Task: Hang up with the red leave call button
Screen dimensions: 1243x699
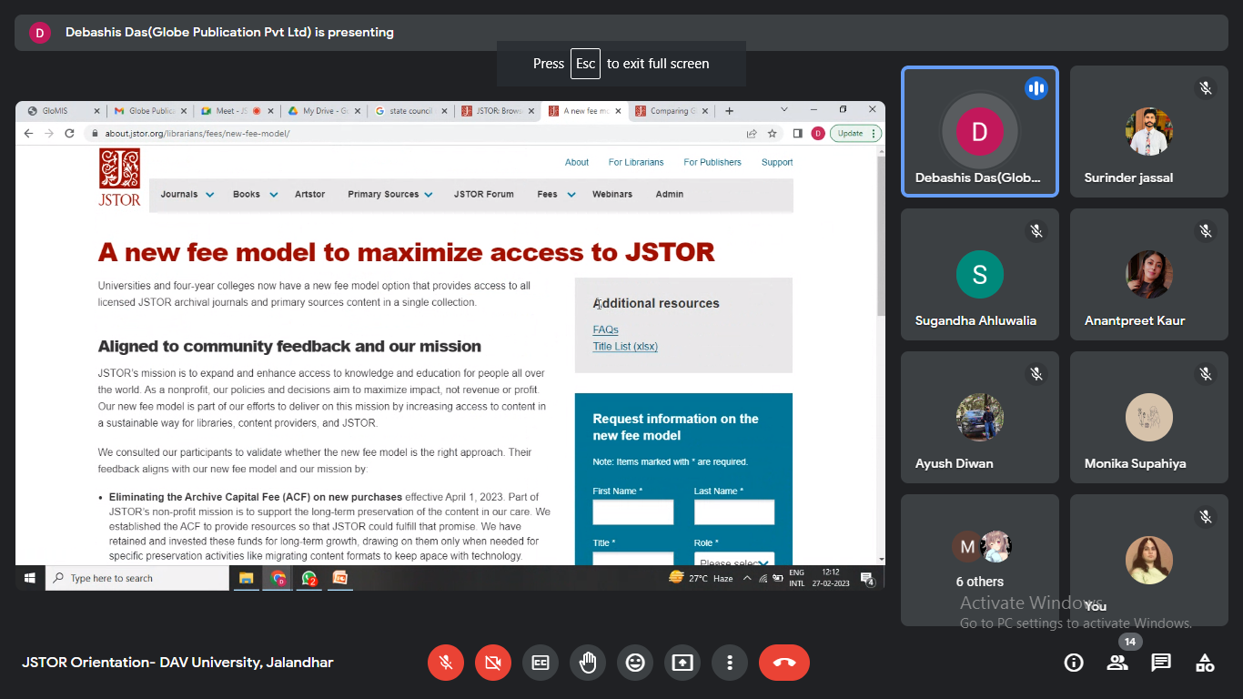Action: click(783, 663)
